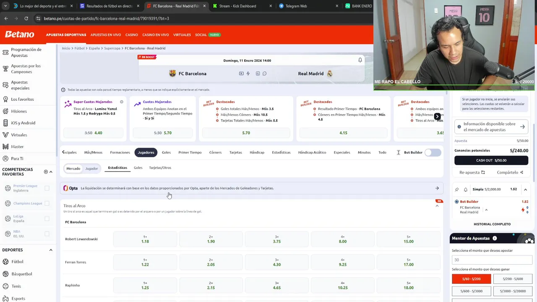This screenshot has width=537, height=302.
Task: Open Apuestas en Vivo in top menu
Action: [x=106, y=35]
